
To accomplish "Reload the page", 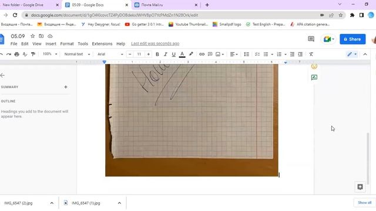I will tap(15, 15).
